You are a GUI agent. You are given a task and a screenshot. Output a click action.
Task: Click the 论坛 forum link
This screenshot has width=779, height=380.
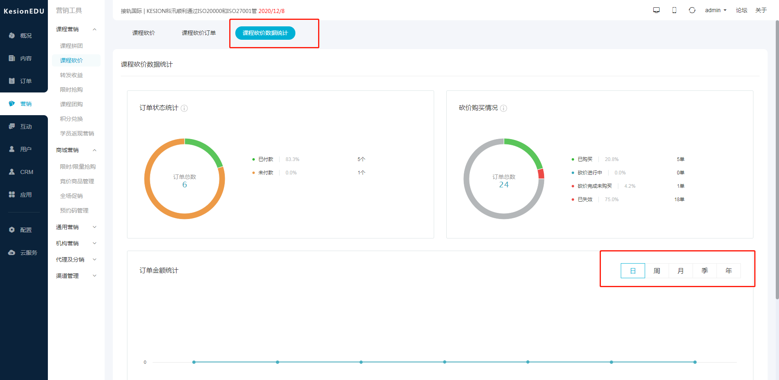click(x=742, y=10)
